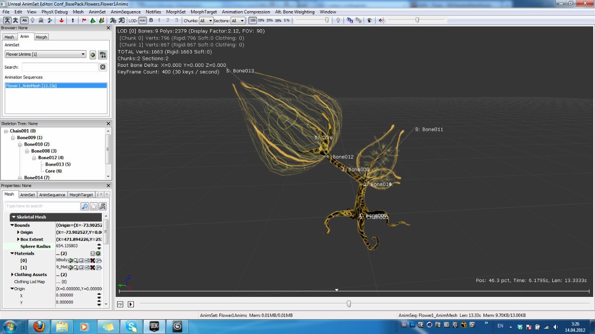Open the Notifies menu
595x334 pixels.
[153, 12]
